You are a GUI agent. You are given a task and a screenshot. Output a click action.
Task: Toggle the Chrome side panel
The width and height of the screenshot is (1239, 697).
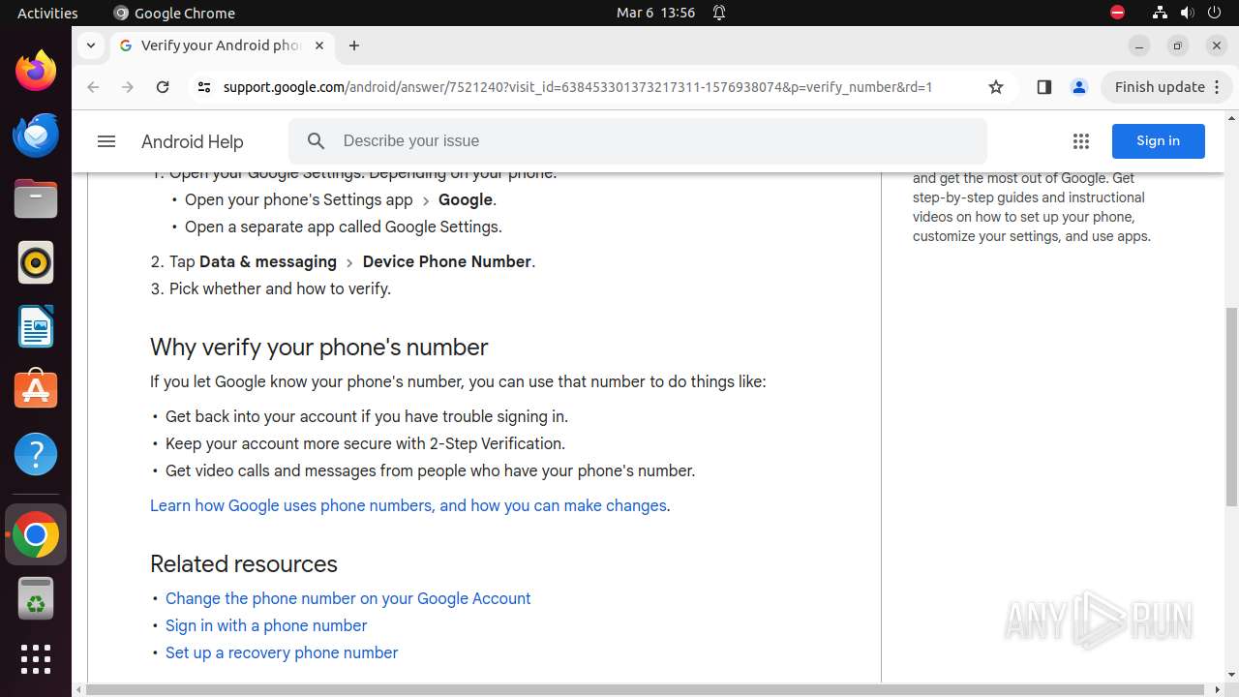1043,87
